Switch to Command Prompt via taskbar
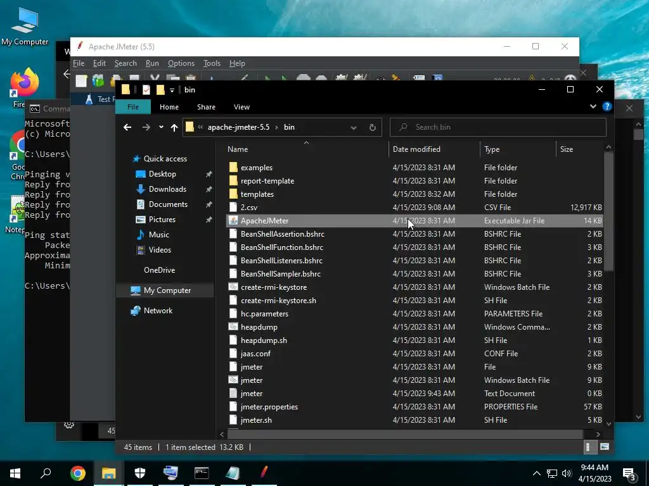 202,473
